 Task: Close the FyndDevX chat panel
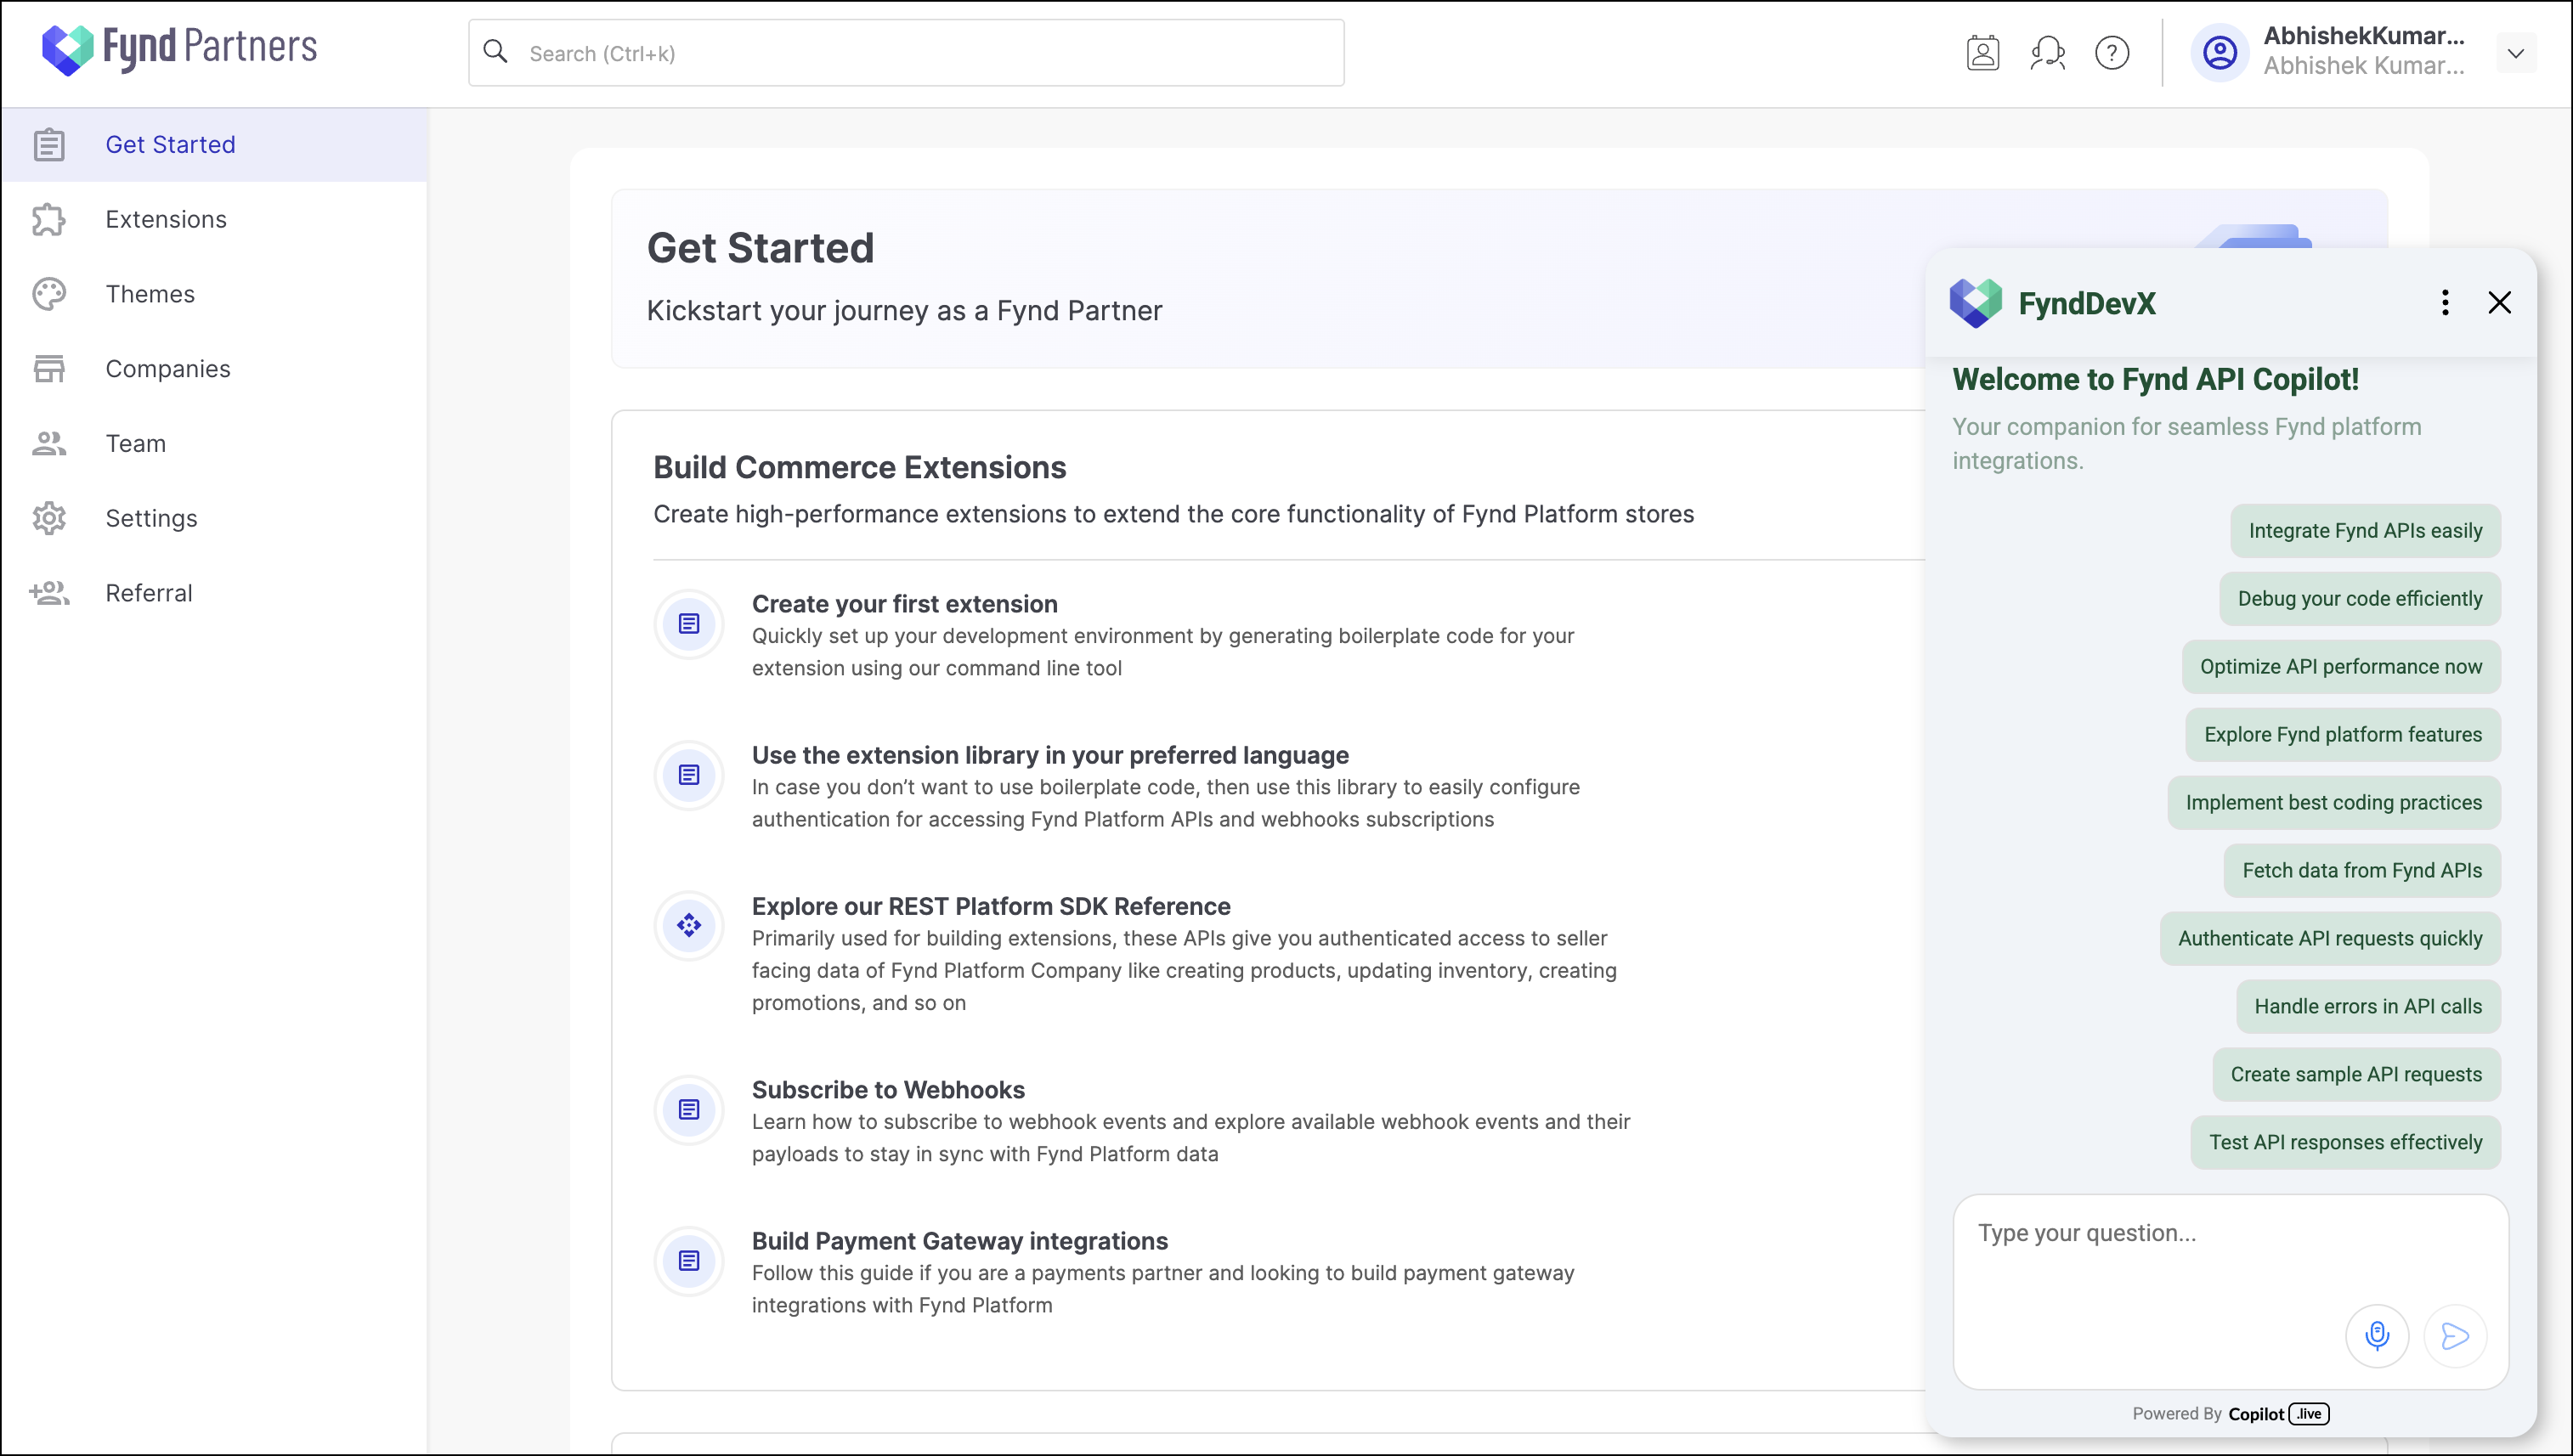(2499, 303)
